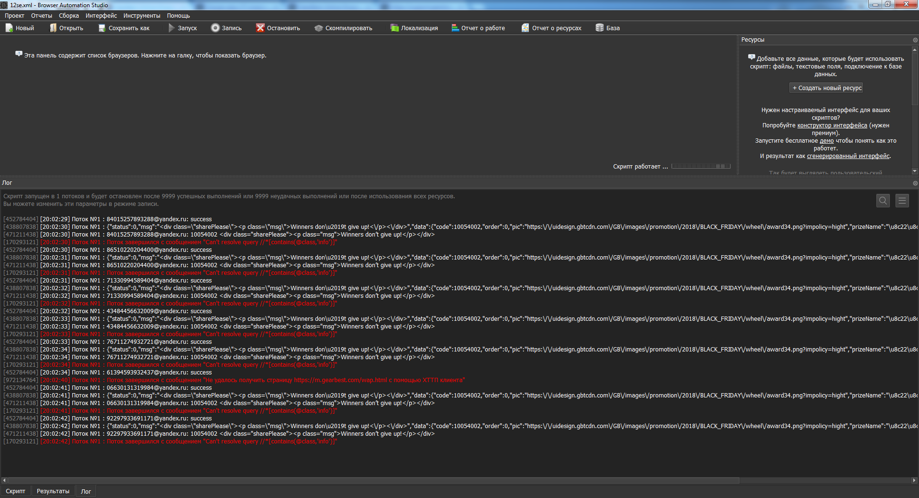Click log line 86510220204400@yandex.ru: success
Image resolution: width=919 pixels, height=498 pixels.
point(108,250)
